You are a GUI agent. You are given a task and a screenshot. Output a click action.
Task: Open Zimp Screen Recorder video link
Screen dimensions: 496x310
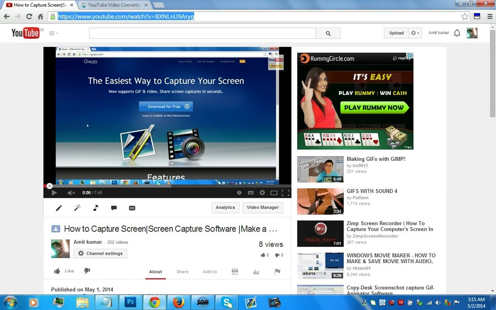(390, 226)
